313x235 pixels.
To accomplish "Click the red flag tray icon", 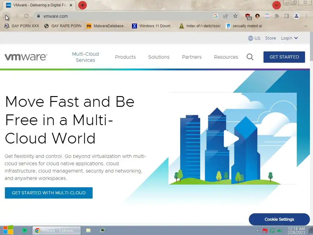I will [265, 231].
